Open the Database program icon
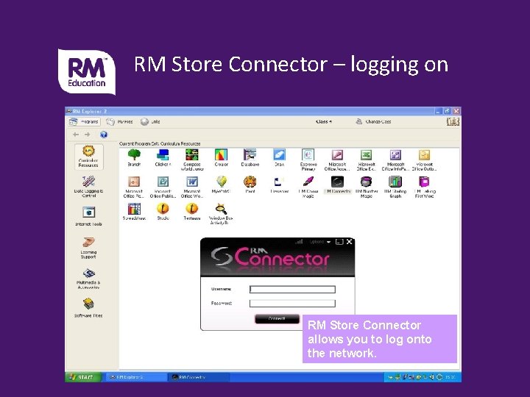The width and height of the screenshot is (530, 397). (x=250, y=158)
